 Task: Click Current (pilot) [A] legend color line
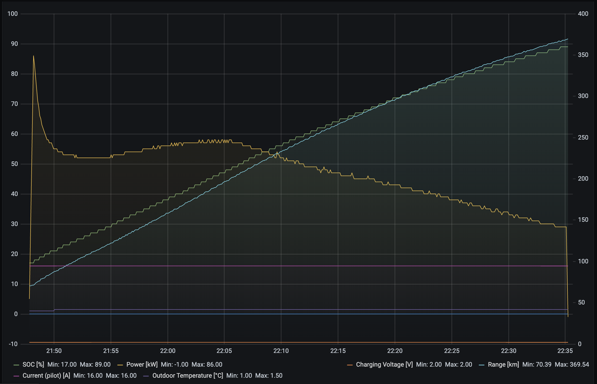point(16,376)
